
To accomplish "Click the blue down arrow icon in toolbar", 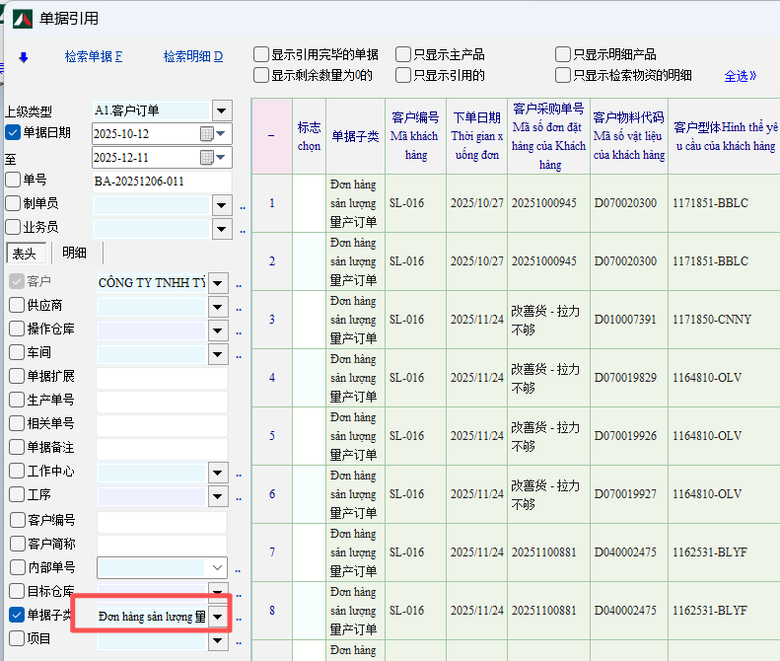I will tap(24, 57).
